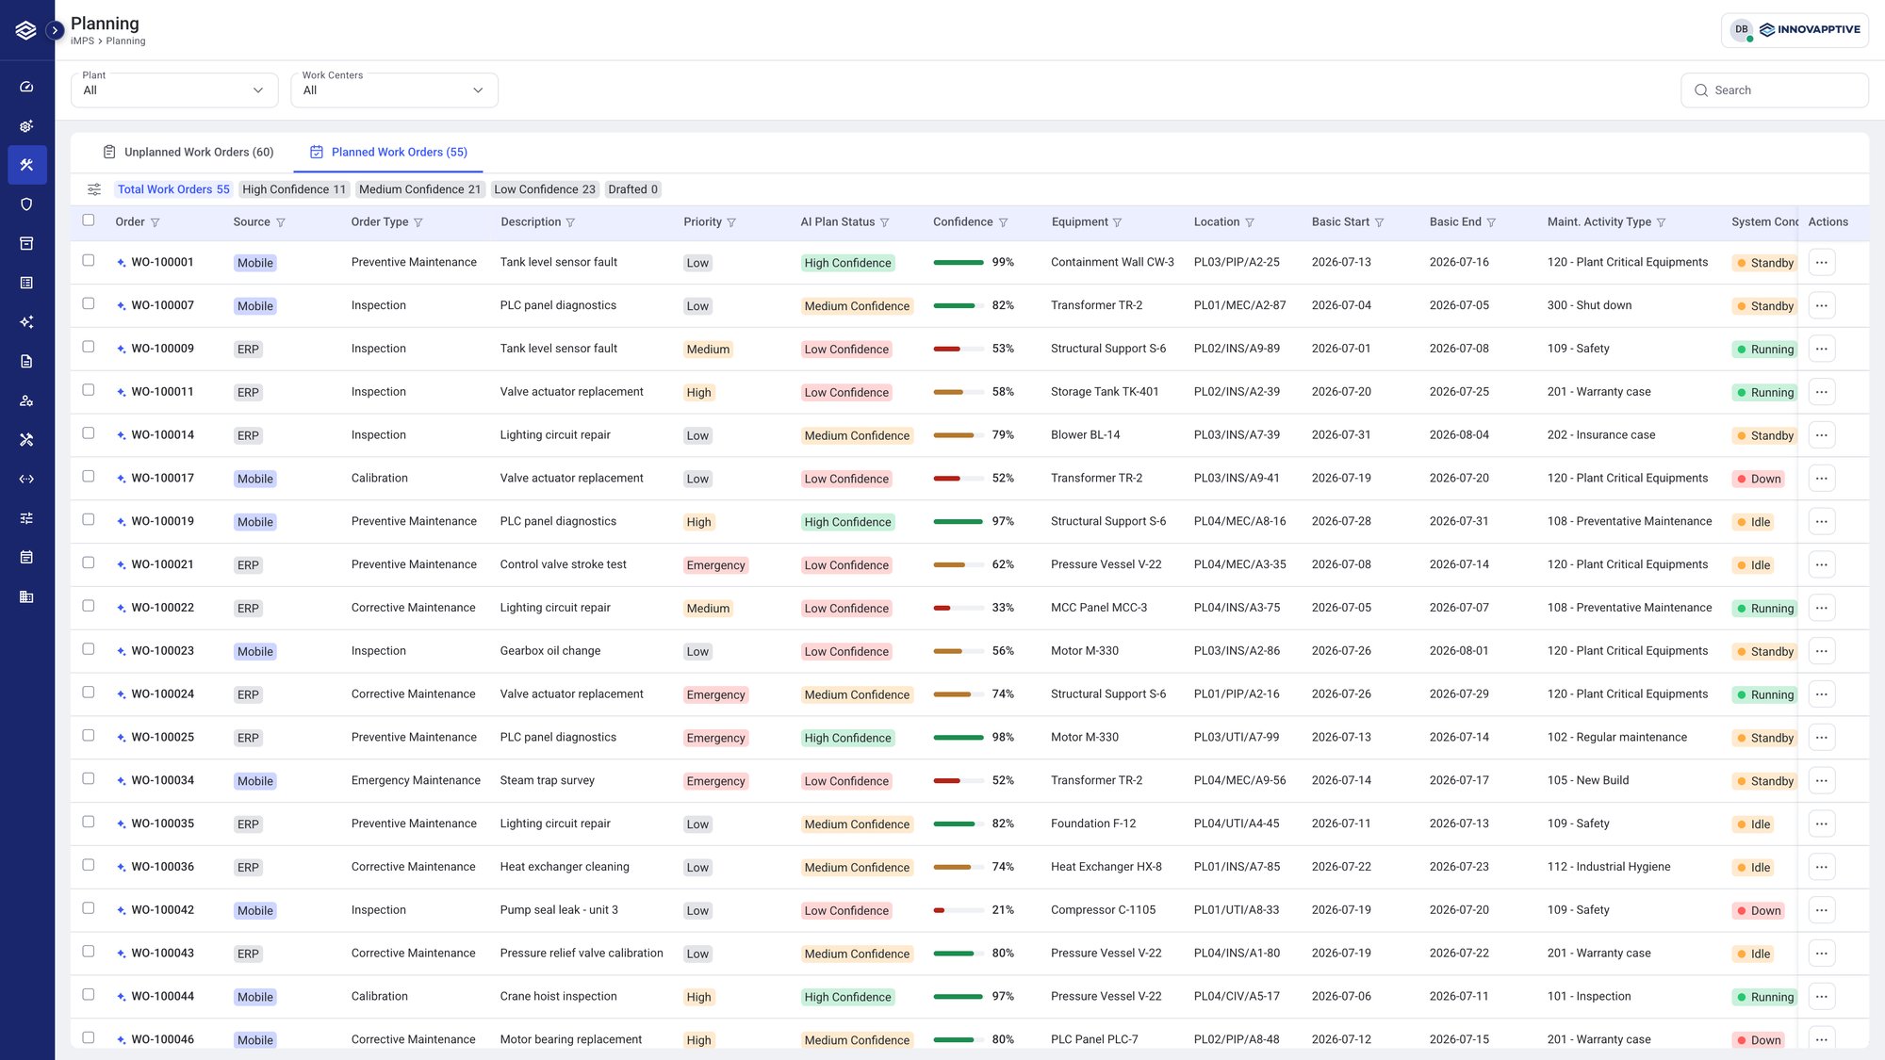The width and height of the screenshot is (1885, 1060).
Task: Check the box for WO-100023
Action: tap(89, 649)
